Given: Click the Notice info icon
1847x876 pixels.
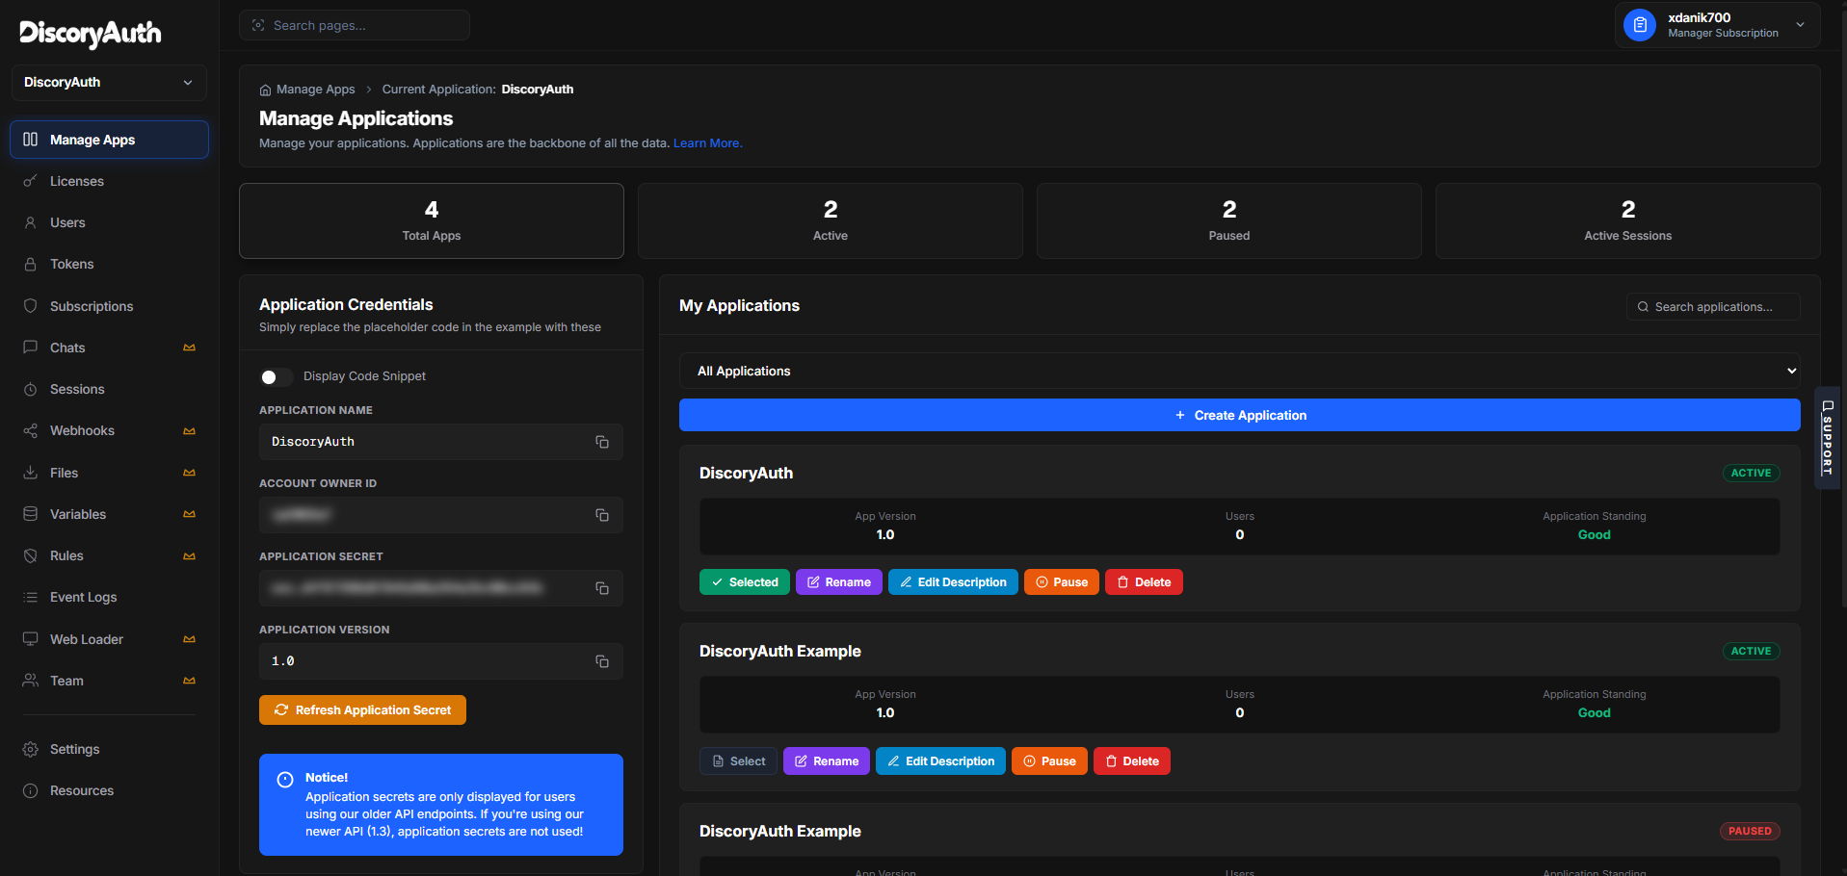Looking at the screenshot, I should coord(285,780).
